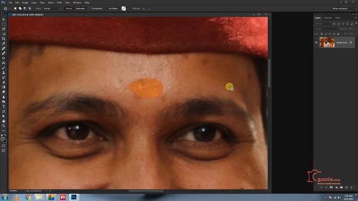The height and width of the screenshot is (201, 358).
Task: Click the Background layer lock icon
Action: pyautogui.click(x=351, y=42)
